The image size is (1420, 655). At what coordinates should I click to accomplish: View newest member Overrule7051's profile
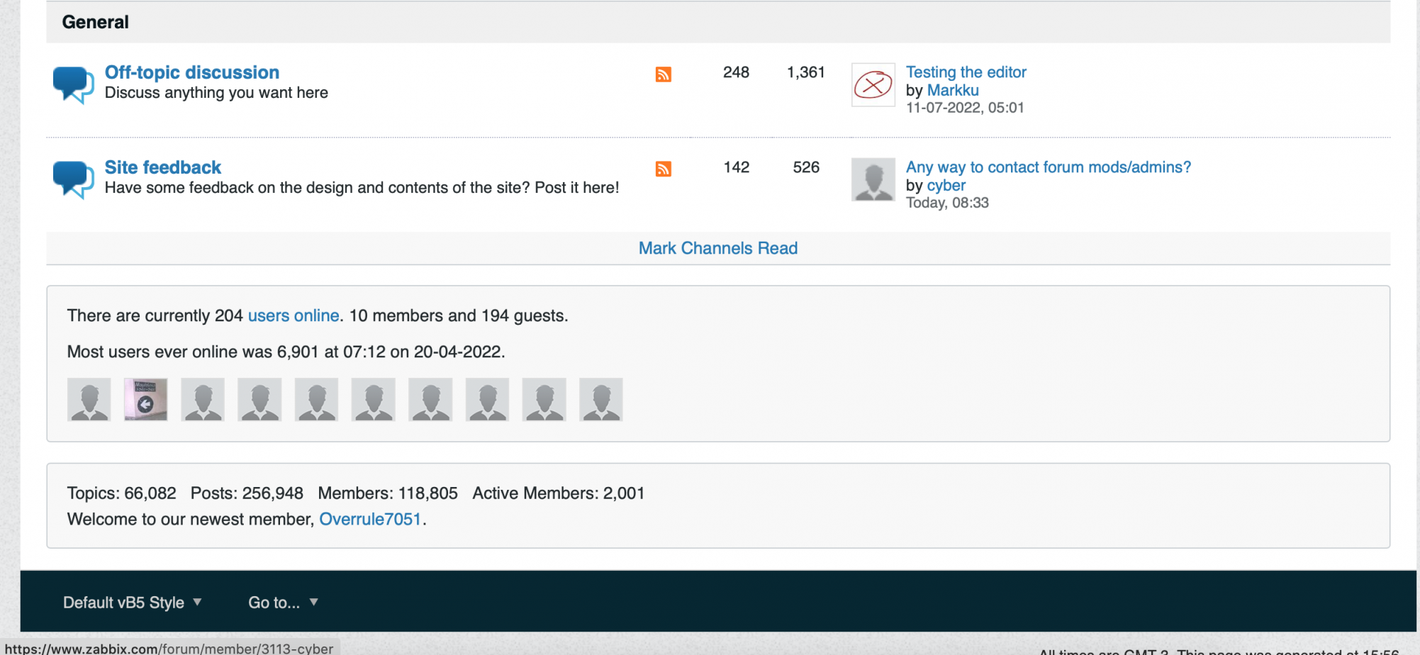click(x=370, y=519)
